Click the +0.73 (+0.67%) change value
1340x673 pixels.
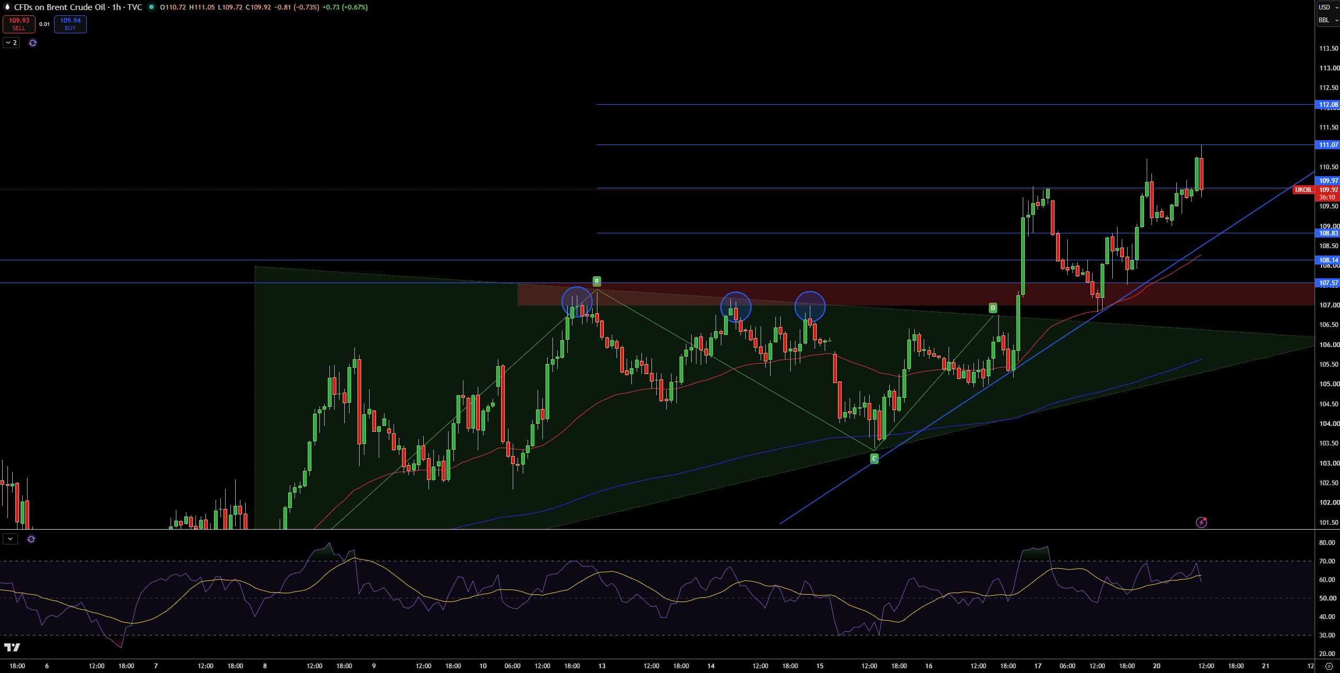pyautogui.click(x=345, y=7)
